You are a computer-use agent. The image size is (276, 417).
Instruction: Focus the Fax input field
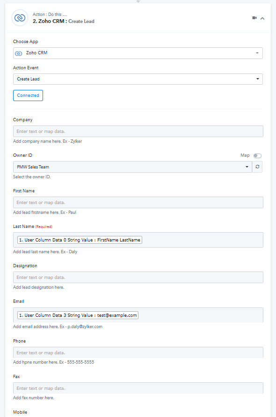coord(138,388)
